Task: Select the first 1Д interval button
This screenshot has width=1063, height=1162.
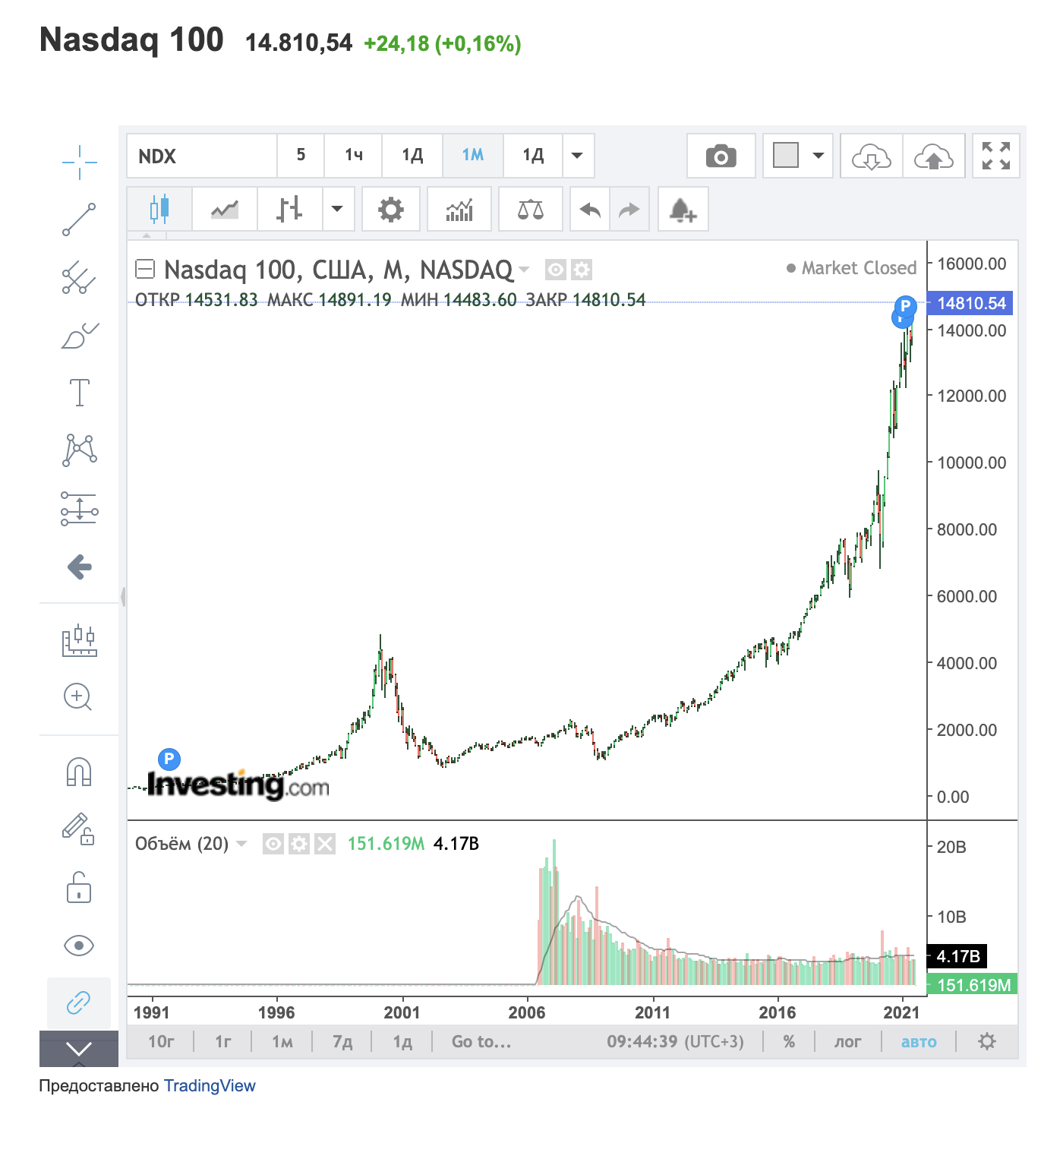Action: 412,156
